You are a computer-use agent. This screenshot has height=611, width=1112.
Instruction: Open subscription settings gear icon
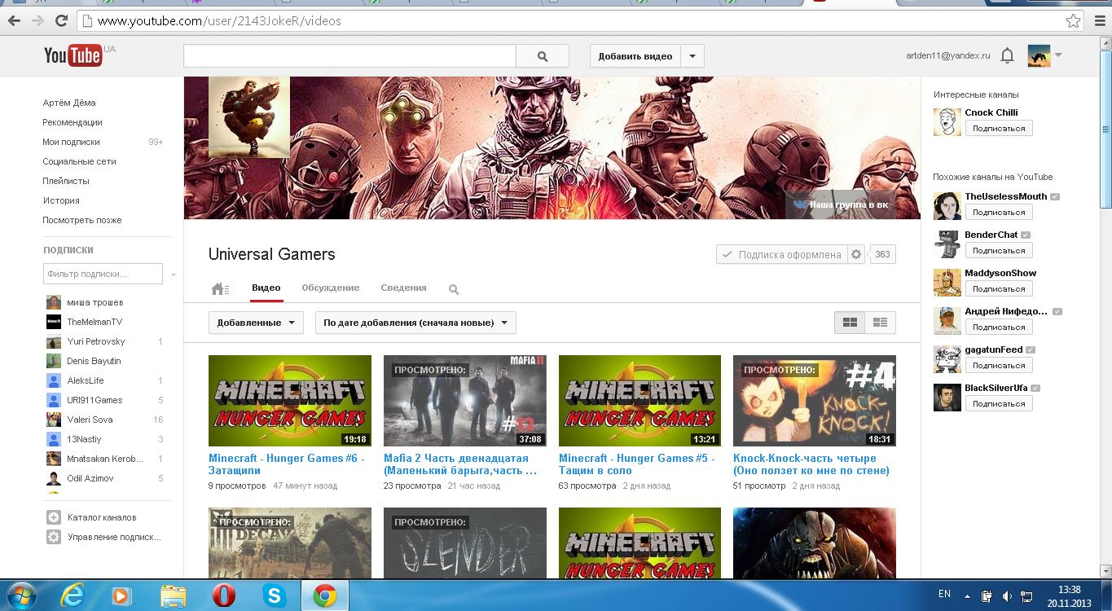tap(856, 254)
